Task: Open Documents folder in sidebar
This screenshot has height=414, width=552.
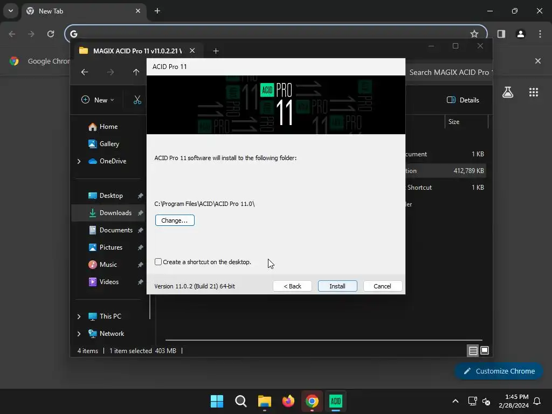Action: (x=116, y=230)
